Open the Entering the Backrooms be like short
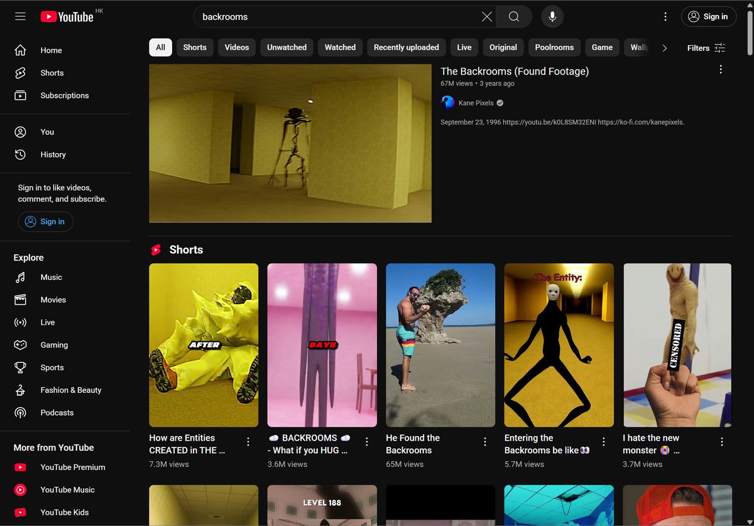 [559, 345]
